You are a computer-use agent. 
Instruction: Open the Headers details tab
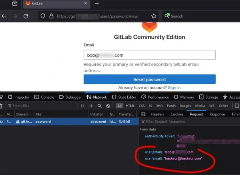[157, 114]
